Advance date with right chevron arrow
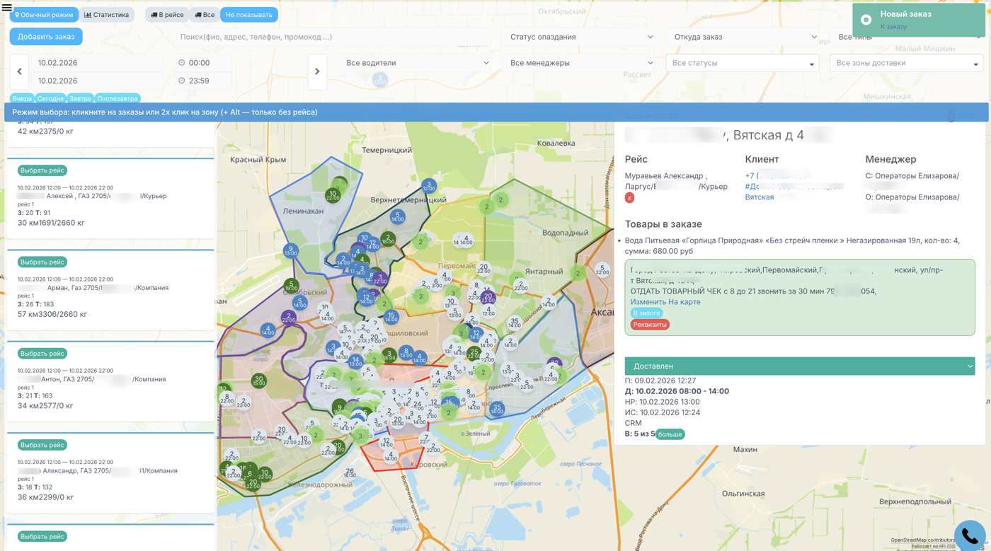Image resolution: width=991 pixels, height=551 pixels. click(x=317, y=71)
